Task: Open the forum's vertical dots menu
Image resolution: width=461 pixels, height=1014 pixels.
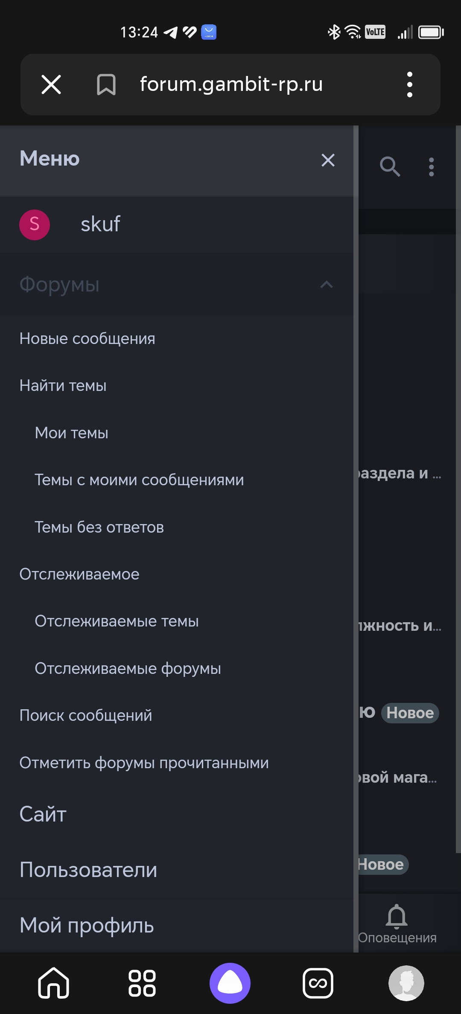Action: [432, 166]
